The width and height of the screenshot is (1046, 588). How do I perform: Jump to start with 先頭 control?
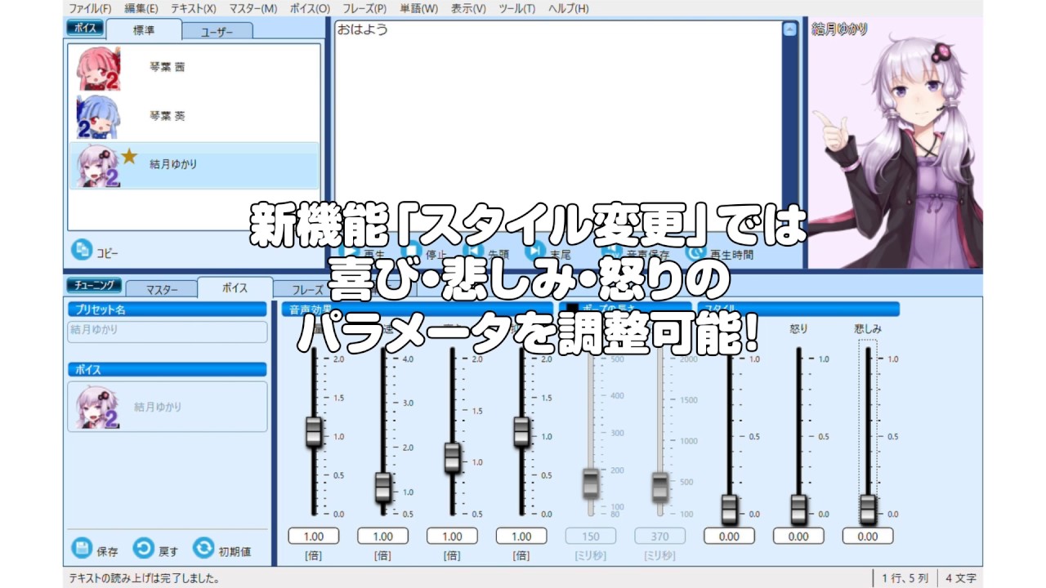point(487,253)
